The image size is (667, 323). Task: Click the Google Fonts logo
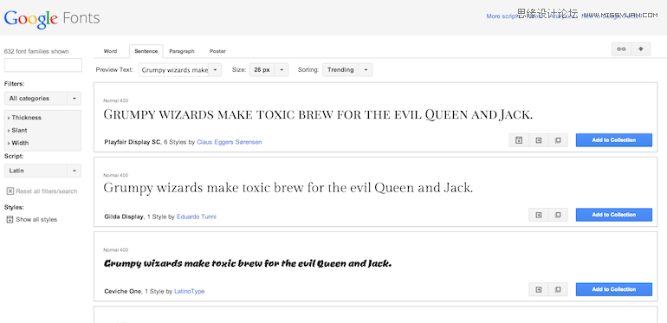[52, 18]
